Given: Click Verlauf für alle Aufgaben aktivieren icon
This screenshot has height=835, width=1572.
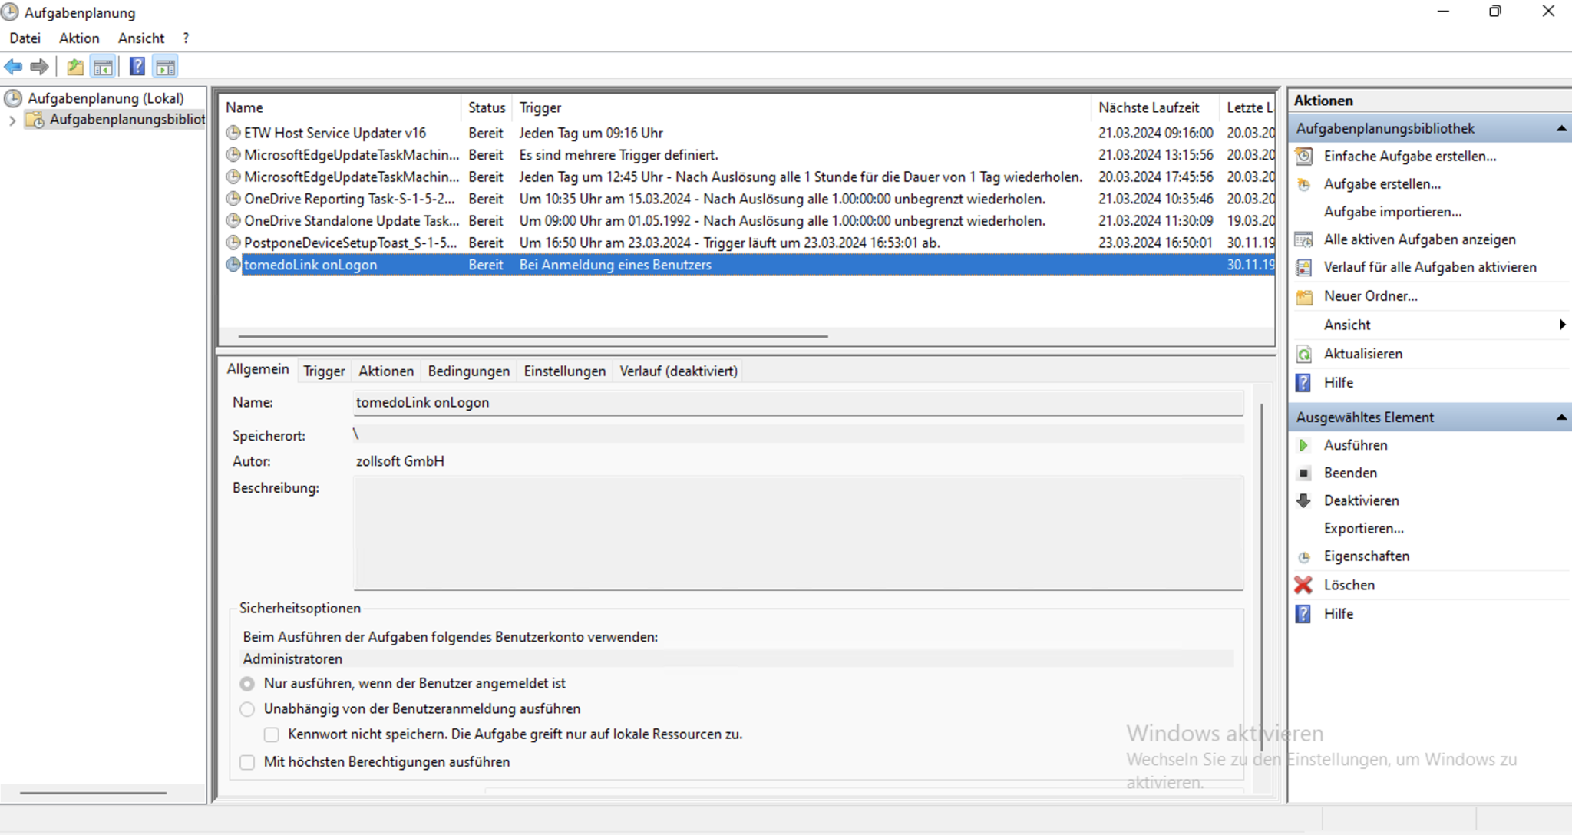Looking at the screenshot, I should click(1303, 267).
